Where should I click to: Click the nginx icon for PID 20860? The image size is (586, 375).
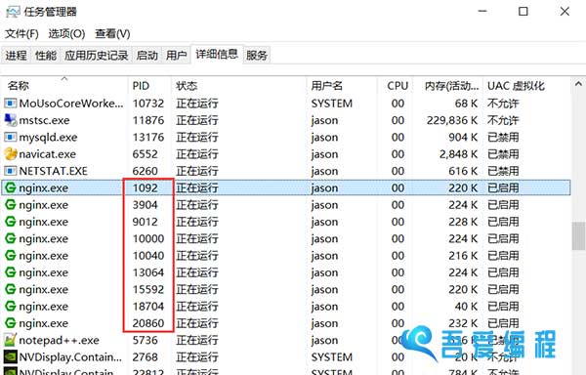click(11, 323)
